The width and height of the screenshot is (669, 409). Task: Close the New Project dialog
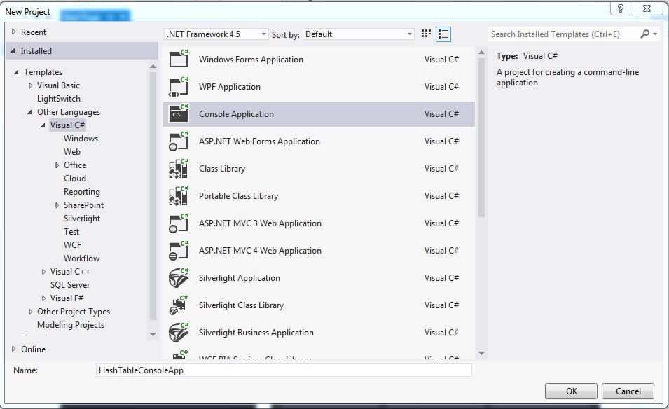[647, 8]
